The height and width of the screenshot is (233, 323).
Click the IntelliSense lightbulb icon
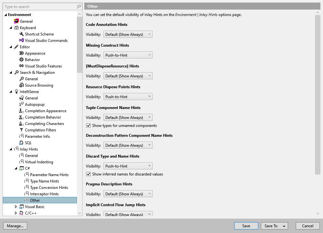16,92
